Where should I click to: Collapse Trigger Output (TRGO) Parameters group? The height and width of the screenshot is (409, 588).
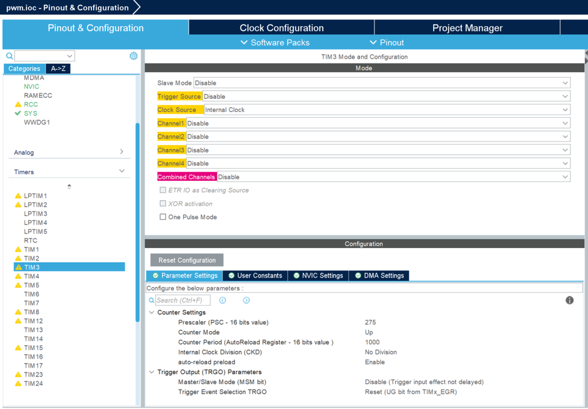[x=151, y=372]
